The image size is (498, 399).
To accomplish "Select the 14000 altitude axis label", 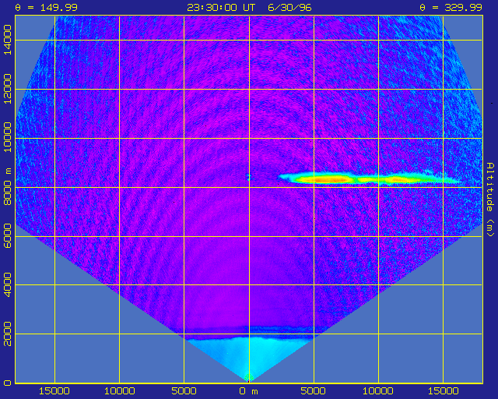I will 7,40.
